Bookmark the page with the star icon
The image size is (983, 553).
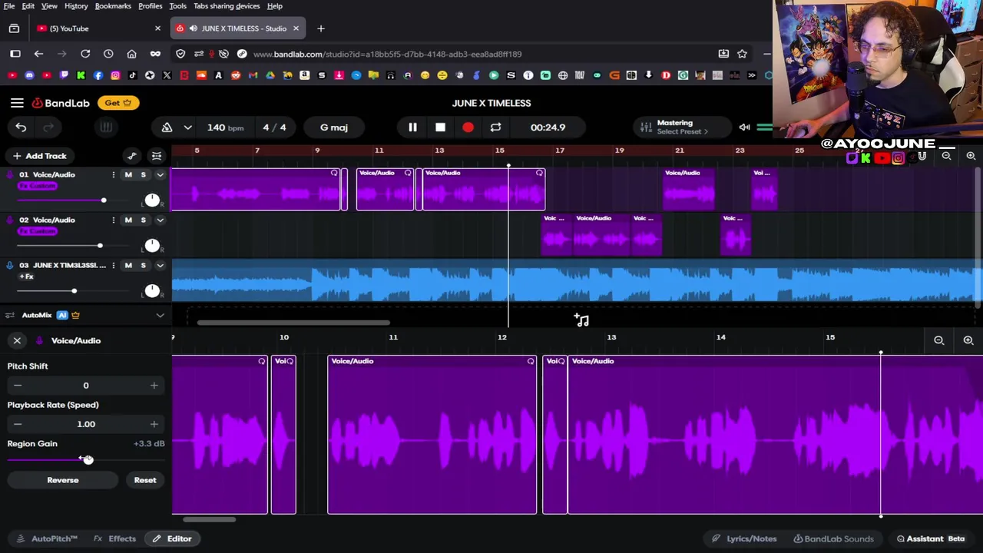(x=742, y=54)
